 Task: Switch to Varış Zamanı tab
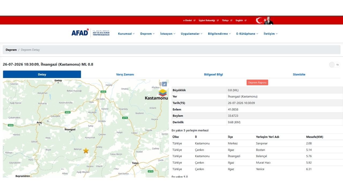coord(125,75)
